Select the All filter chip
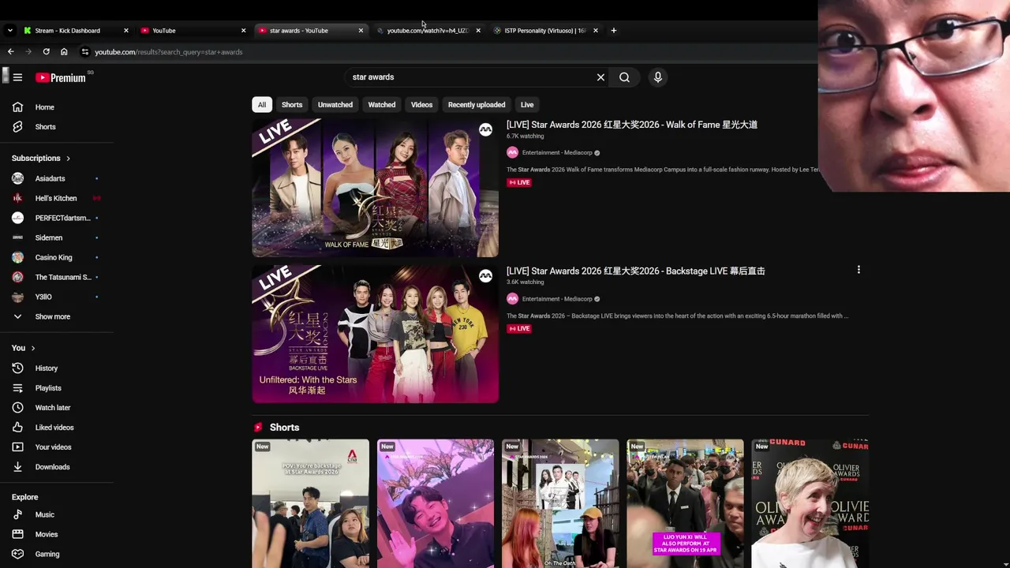1010x568 pixels. [261, 105]
